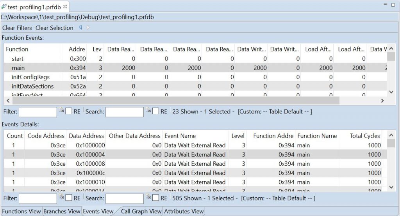Click the back navigation arrow icon
Screen dimensions: 400x216
click(x=80, y=28)
